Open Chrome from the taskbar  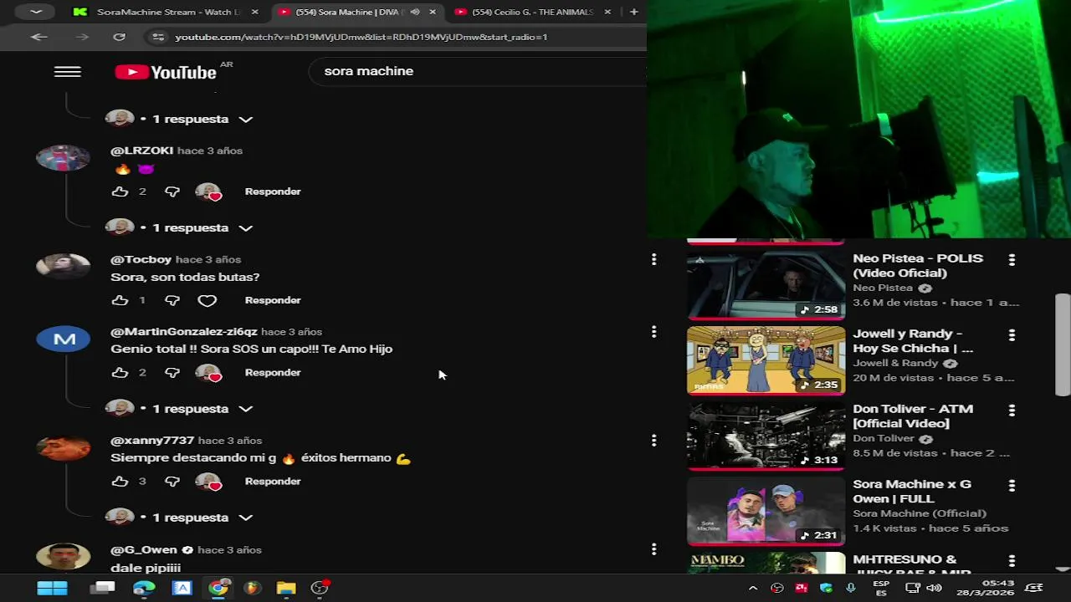point(218,588)
